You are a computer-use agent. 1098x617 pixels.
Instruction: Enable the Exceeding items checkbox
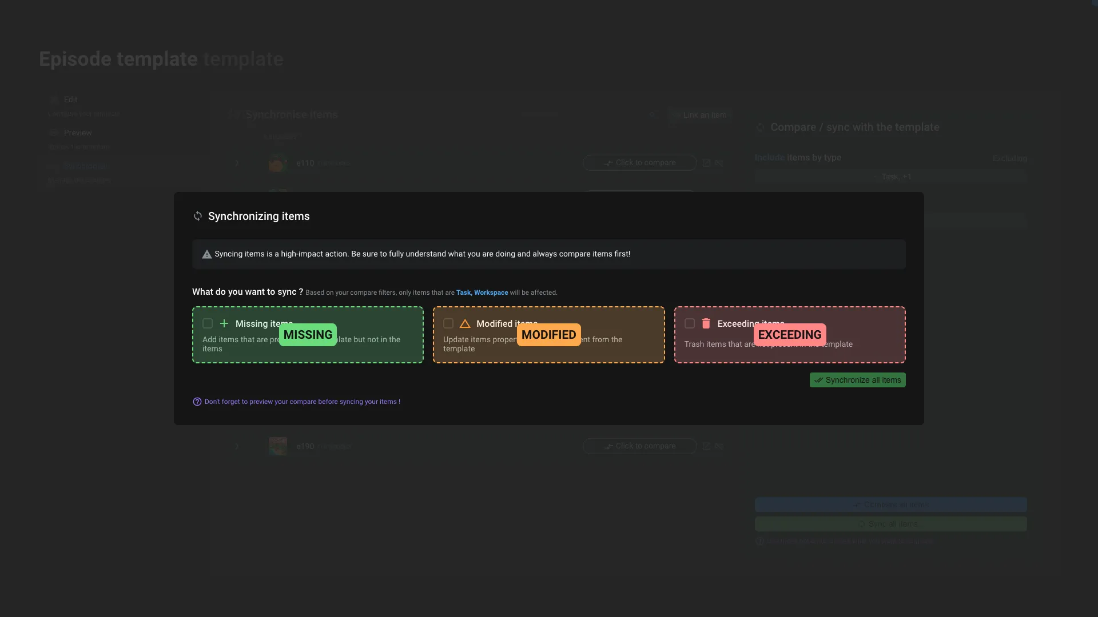click(690, 323)
